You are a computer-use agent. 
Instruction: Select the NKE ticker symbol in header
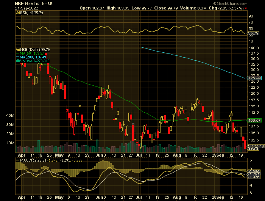point(19,4)
